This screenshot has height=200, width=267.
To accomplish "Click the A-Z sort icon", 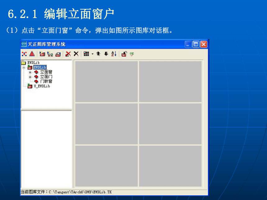I will tap(114, 54).
